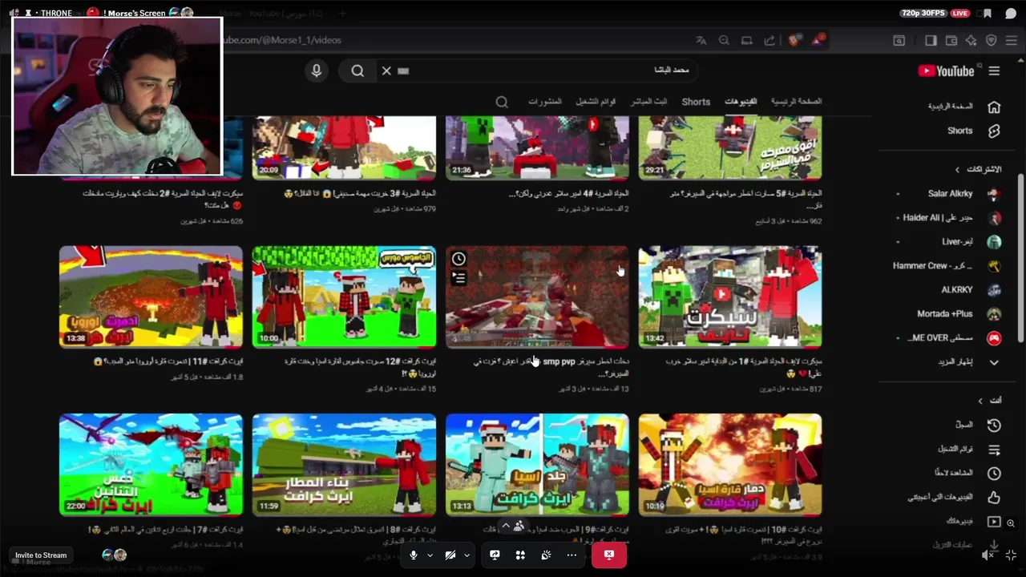Open the microphone options dropdown arrow
The image size is (1026, 577).
tap(430, 555)
